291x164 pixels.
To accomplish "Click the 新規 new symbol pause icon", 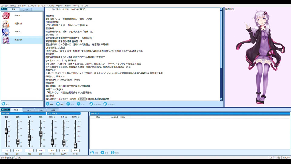I will pyautogui.click(x=92, y=152).
